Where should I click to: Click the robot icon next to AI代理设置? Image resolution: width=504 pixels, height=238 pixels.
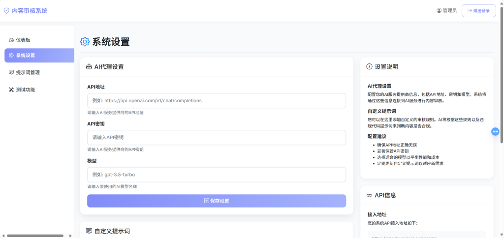[89, 67]
